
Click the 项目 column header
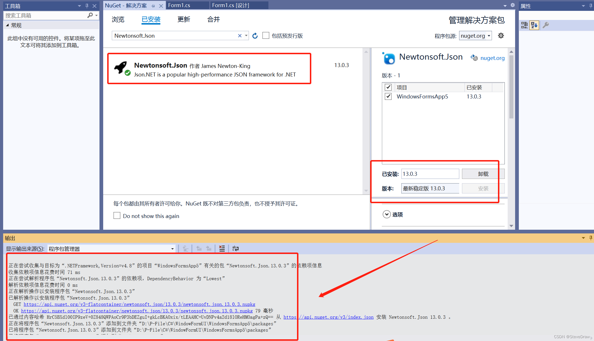tap(429, 87)
